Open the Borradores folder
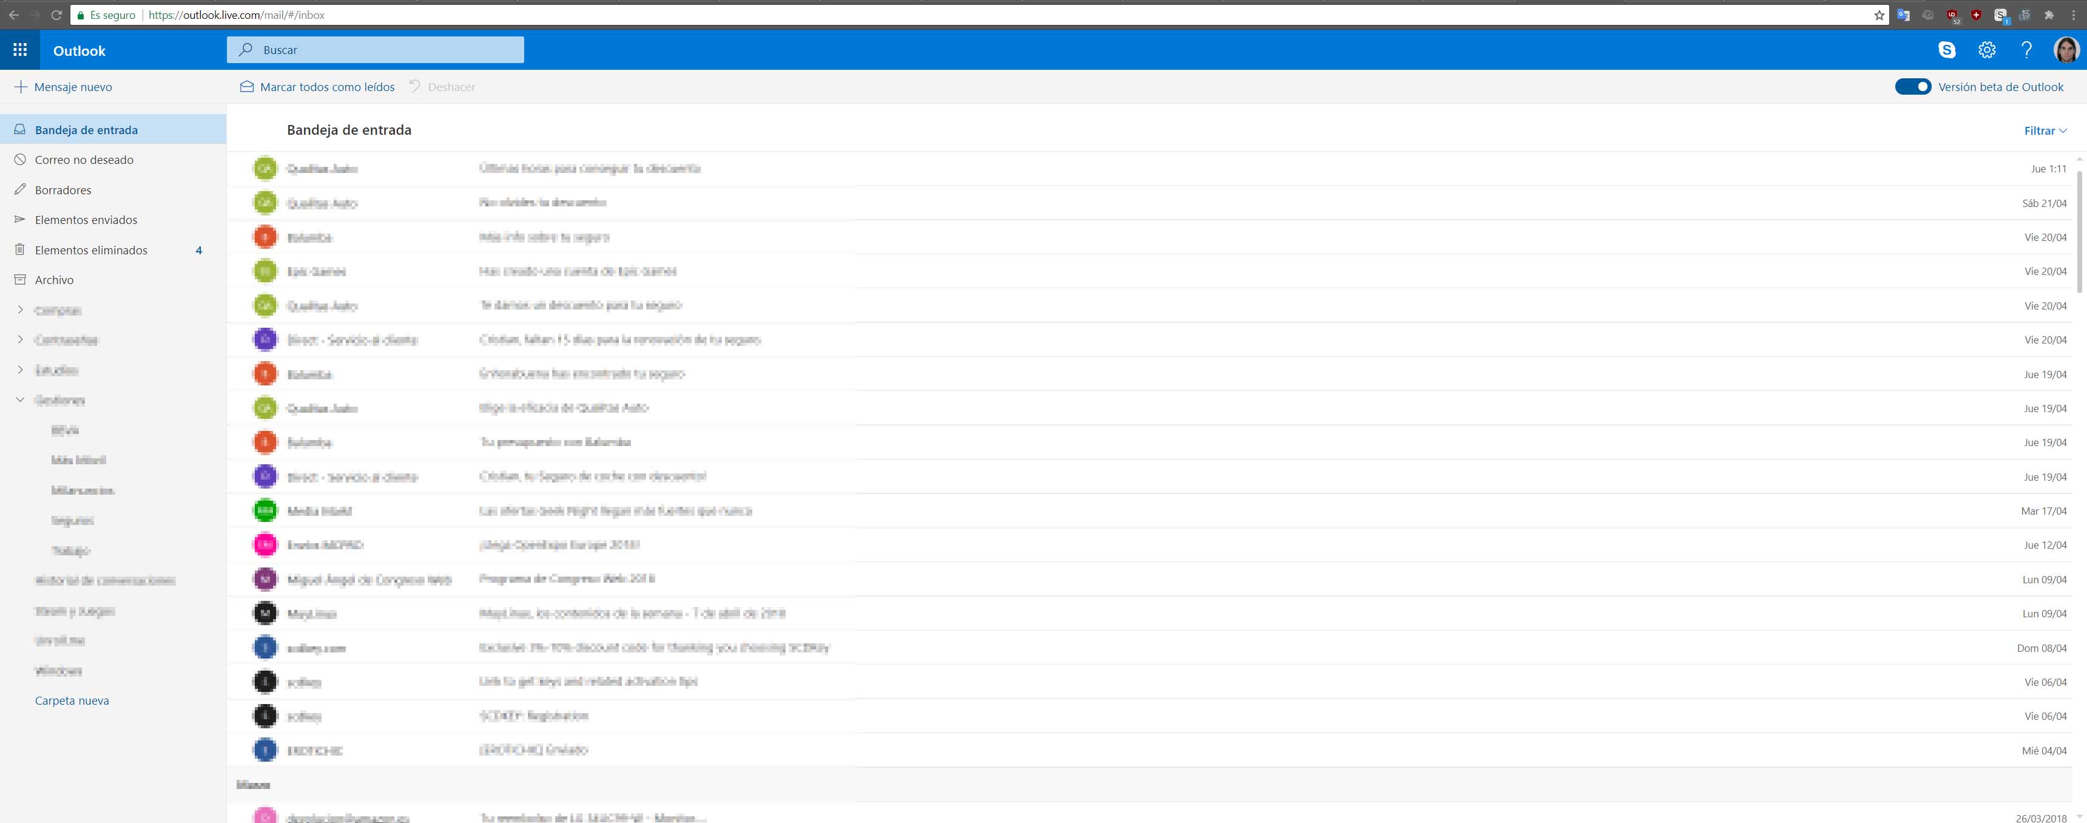The image size is (2087, 823). tap(113, 190)
